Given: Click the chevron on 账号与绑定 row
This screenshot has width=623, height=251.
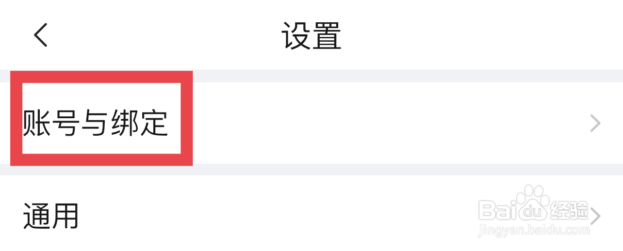Looking at the screenshot, I should (x=595, y=124).
